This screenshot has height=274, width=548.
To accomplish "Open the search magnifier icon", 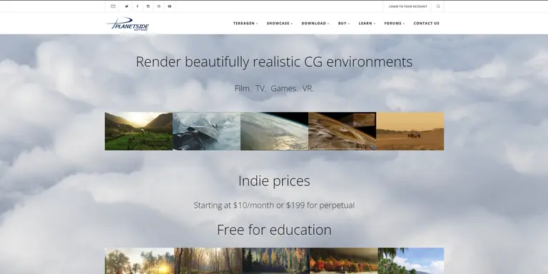I will (x=438, y=6).
